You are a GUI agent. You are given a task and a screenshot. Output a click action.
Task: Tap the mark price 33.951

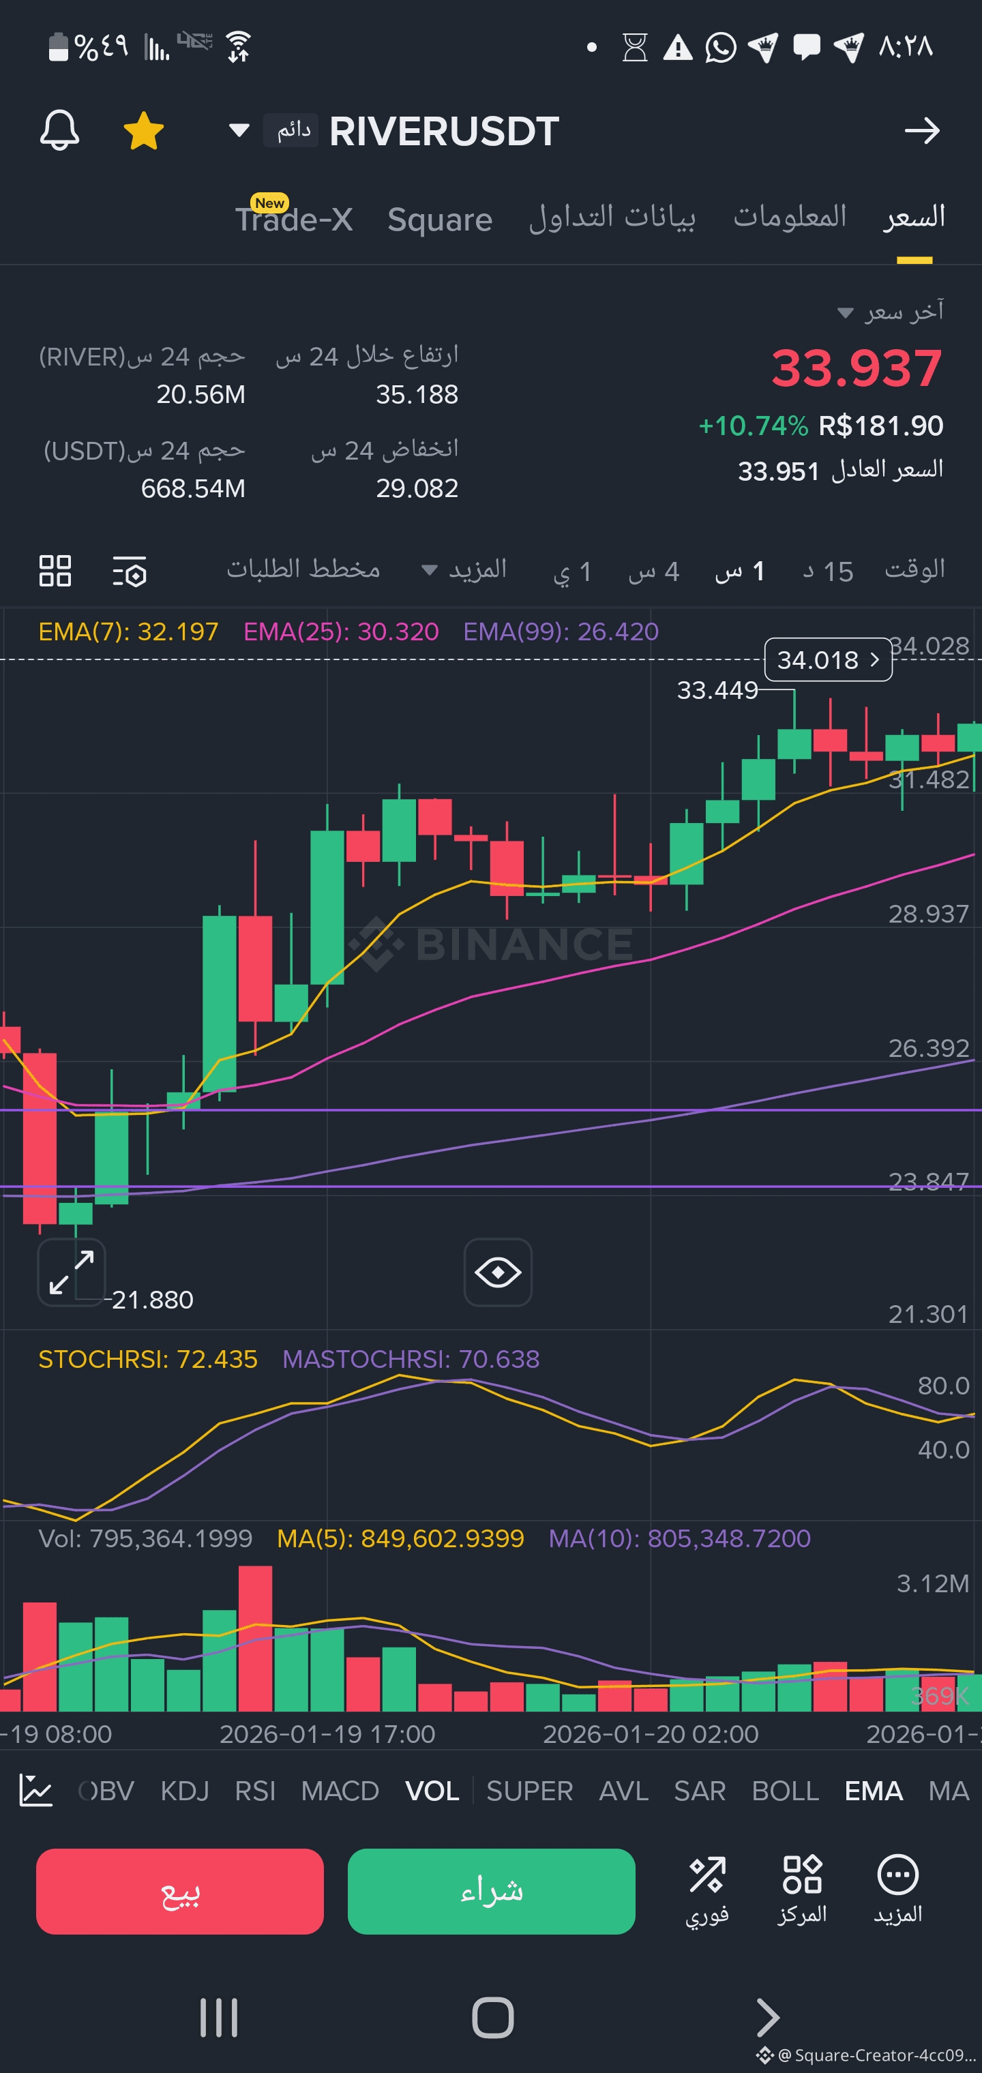(778, 471)
